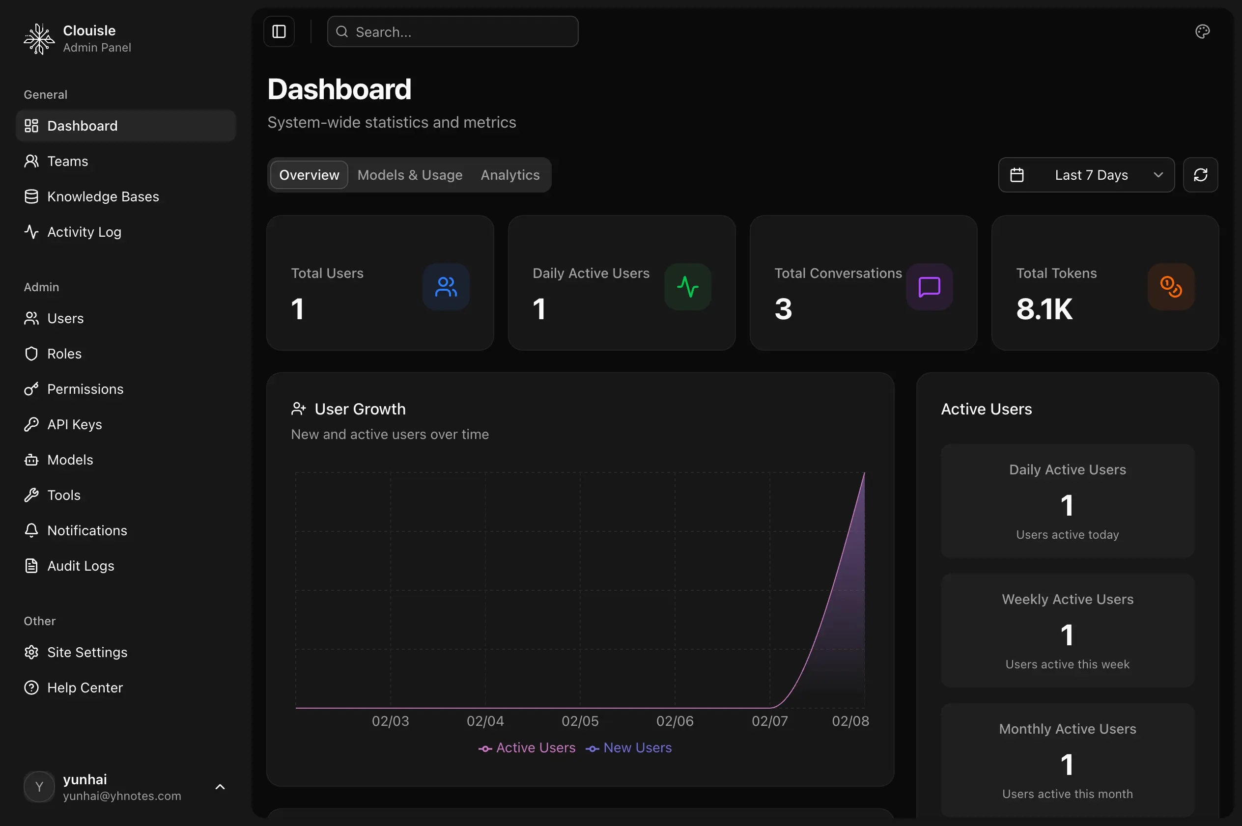Toggle the sidebar panel button

click(279, 31)
